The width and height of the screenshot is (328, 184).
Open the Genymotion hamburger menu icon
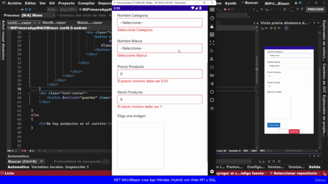[212, 10]
